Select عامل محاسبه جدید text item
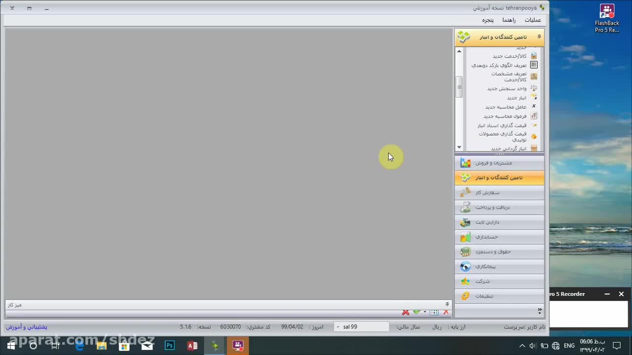 506,107
